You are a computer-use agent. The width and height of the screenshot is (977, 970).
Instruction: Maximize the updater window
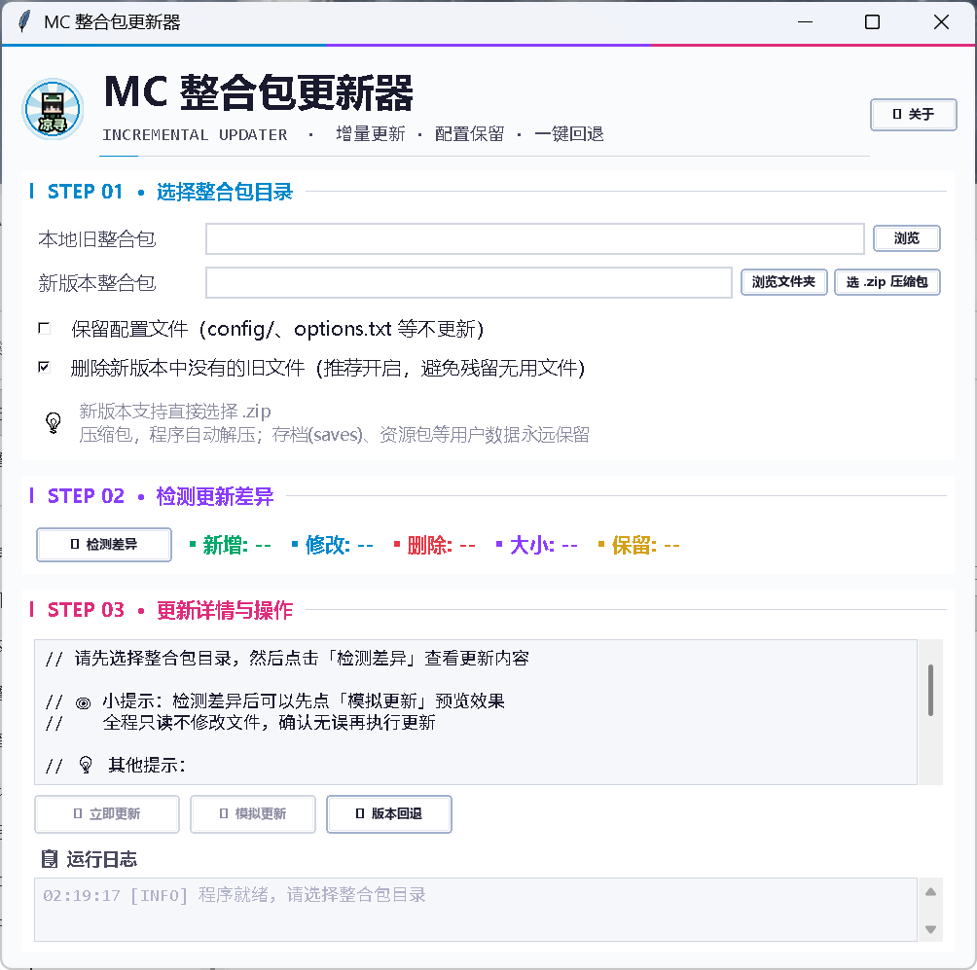click(872, 21)
